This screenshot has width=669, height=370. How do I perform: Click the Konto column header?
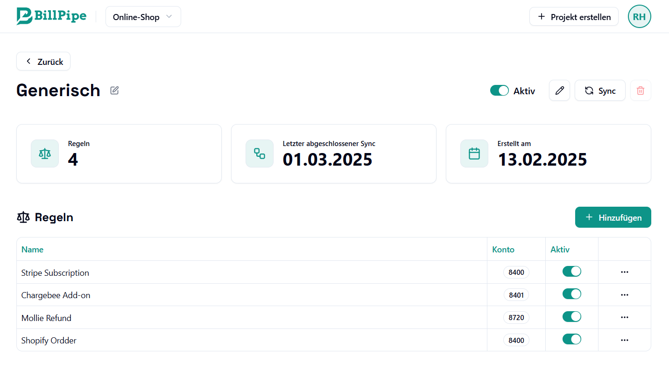pyautogui.click(x=503, y=250)
